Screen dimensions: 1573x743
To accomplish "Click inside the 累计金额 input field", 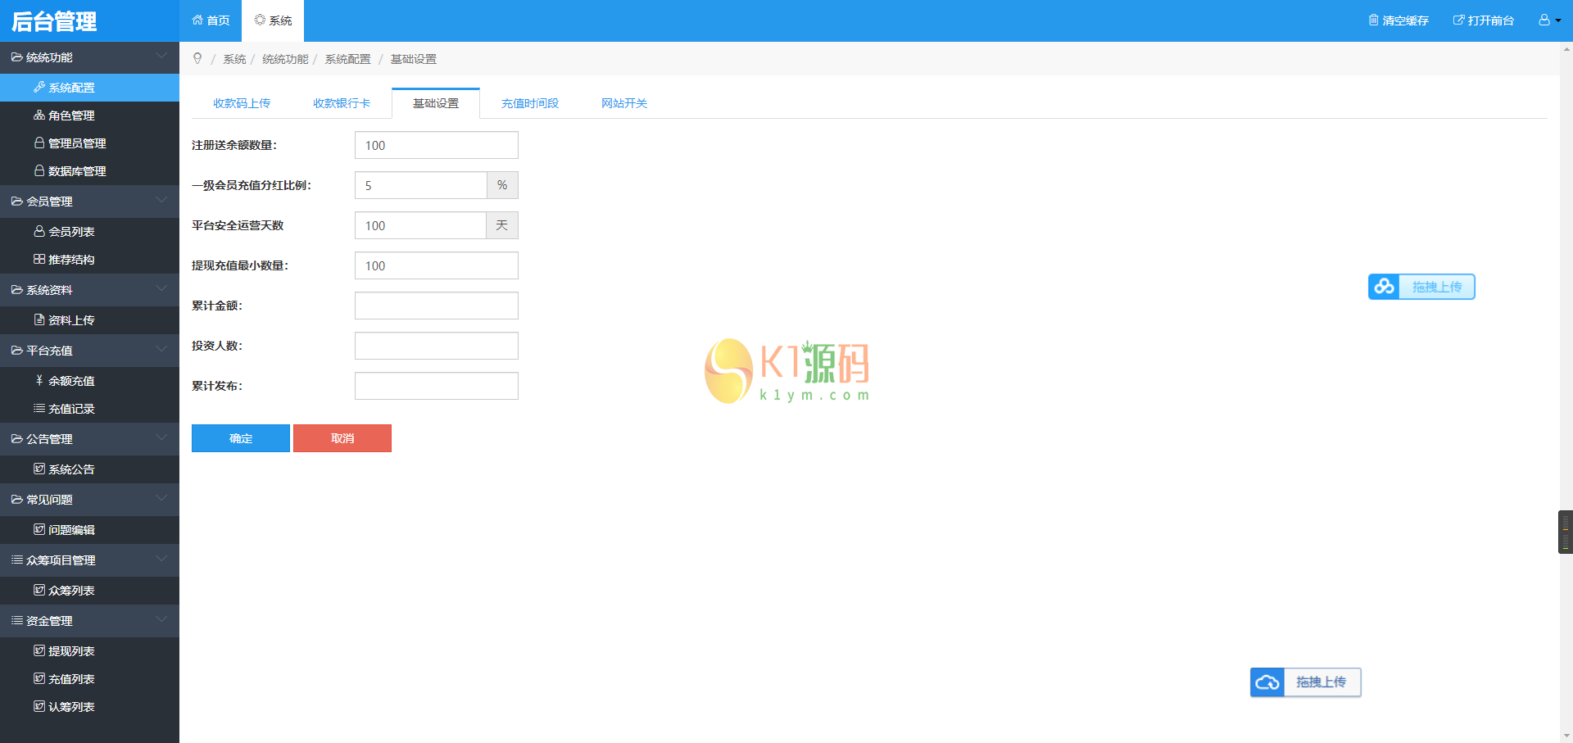I will [436, 306].
